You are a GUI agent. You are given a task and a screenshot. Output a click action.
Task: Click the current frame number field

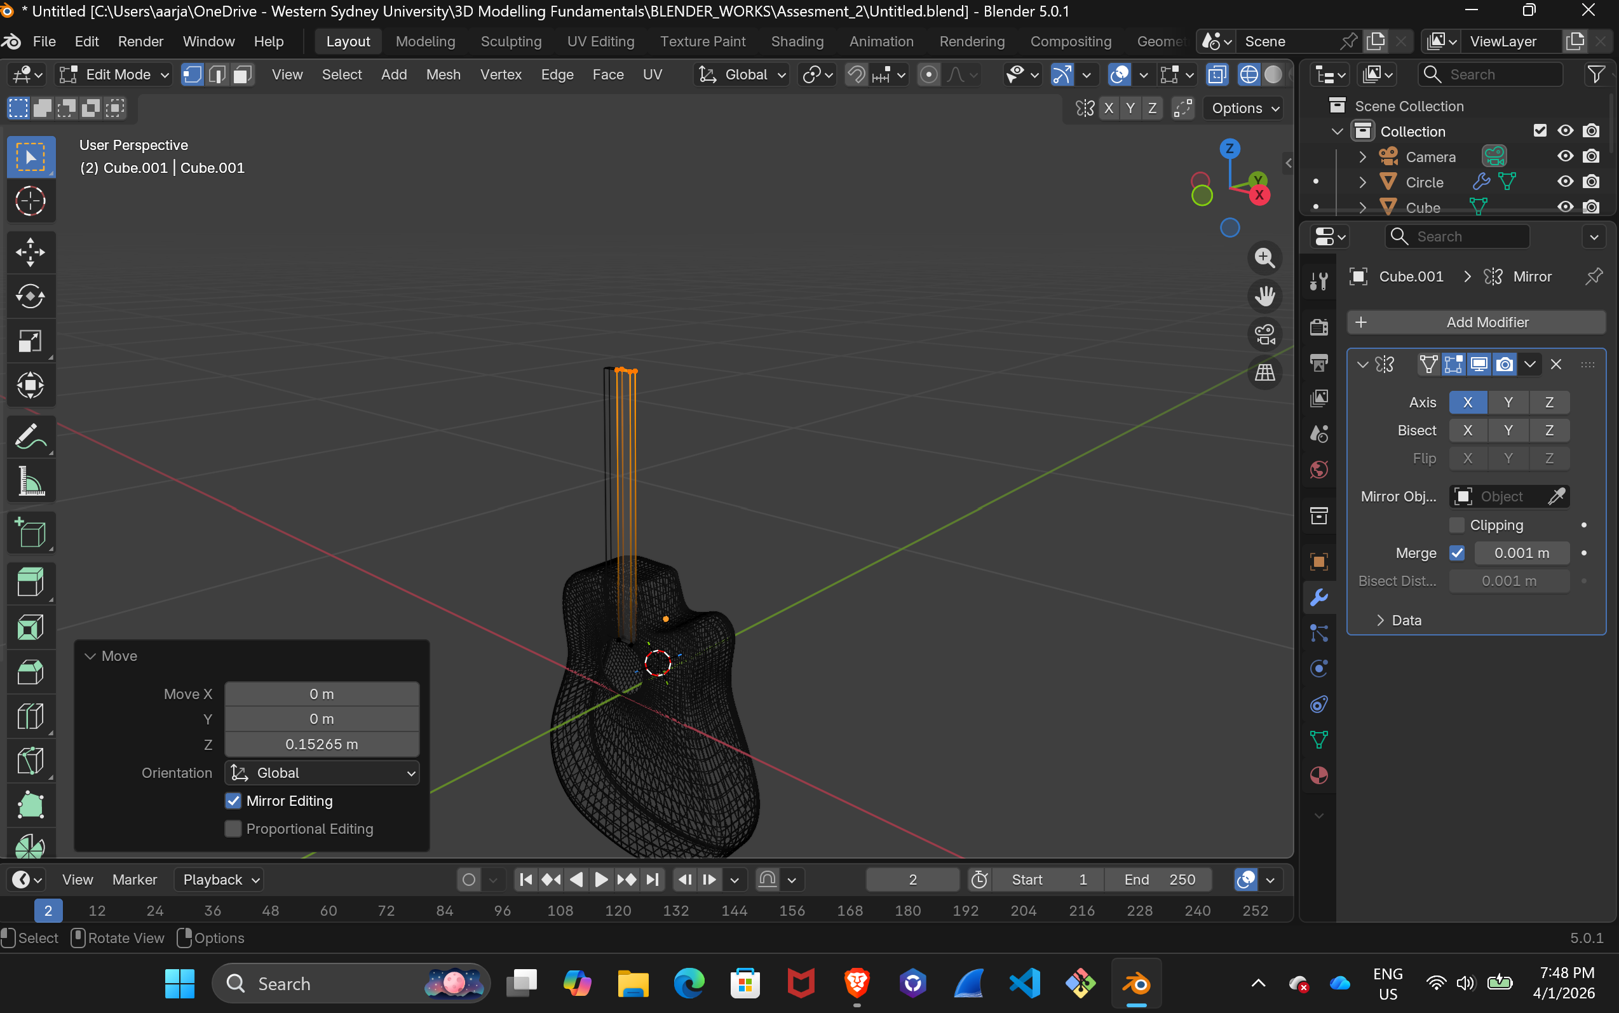pos(912,879)
